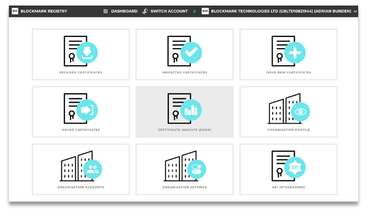Image resolution: width=372 pixels, height=212 pixels.
Task: Click the Certificate Insights bar chart icon
Action: (x=191, y=110)
